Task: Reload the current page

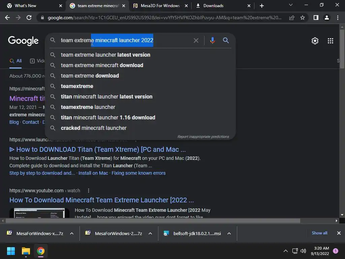Action: 29,18
